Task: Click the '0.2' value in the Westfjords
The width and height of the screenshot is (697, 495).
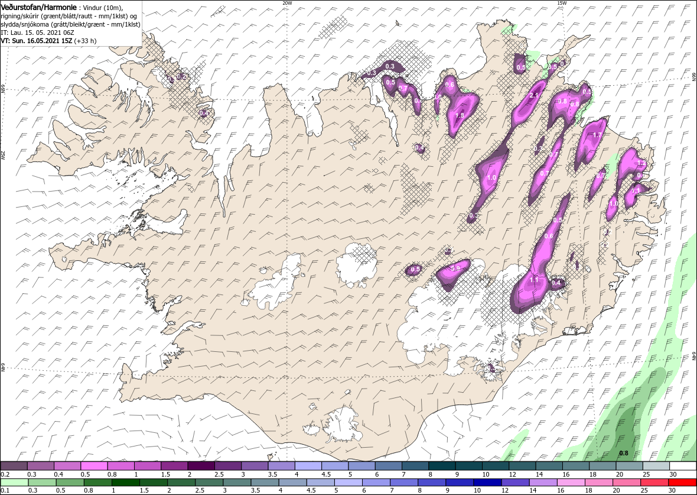Action: pyautogui.click(x=181, y=76)
